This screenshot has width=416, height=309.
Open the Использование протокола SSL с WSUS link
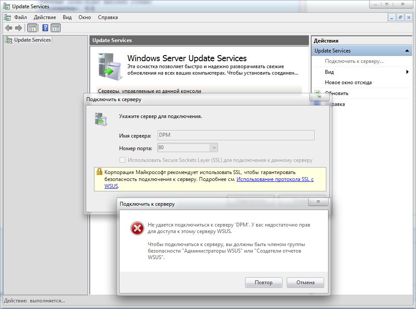(x=275, y=179)
